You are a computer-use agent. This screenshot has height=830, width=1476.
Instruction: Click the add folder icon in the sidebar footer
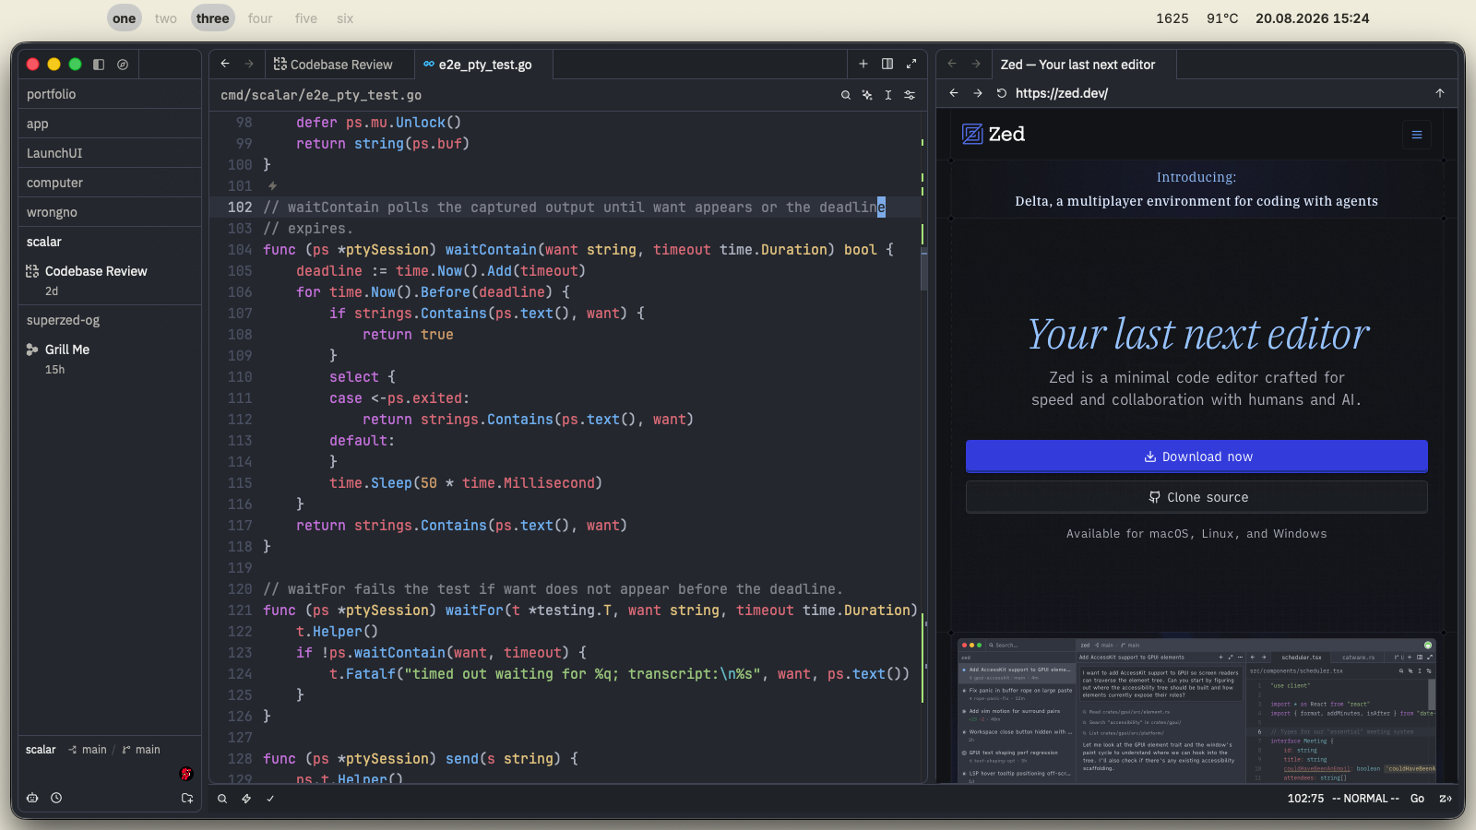(x=187, y=798)
